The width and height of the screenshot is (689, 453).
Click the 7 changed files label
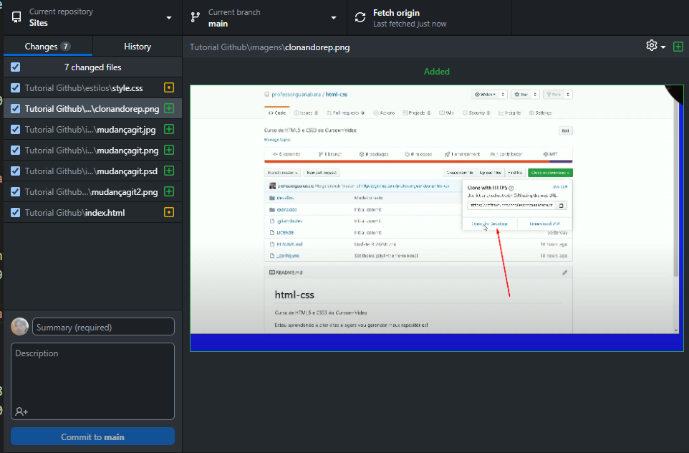(x=92, y=67)
